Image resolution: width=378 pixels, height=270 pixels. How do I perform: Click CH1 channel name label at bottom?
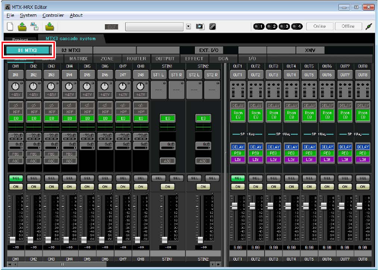(x=16, y=259)
